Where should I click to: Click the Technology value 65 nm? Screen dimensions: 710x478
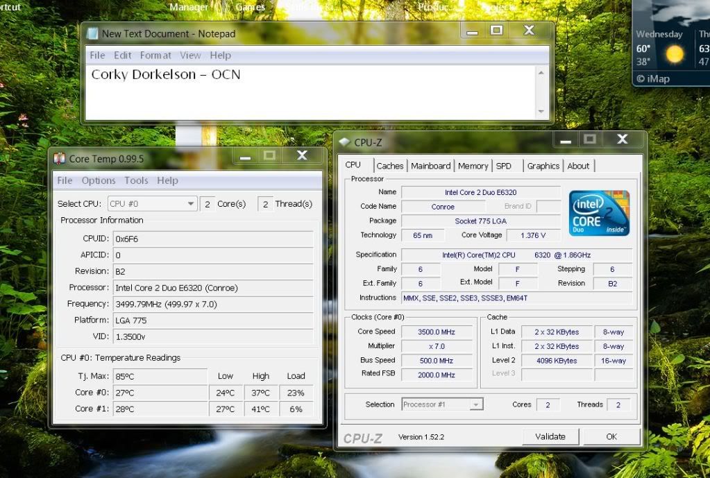point(423,235)
